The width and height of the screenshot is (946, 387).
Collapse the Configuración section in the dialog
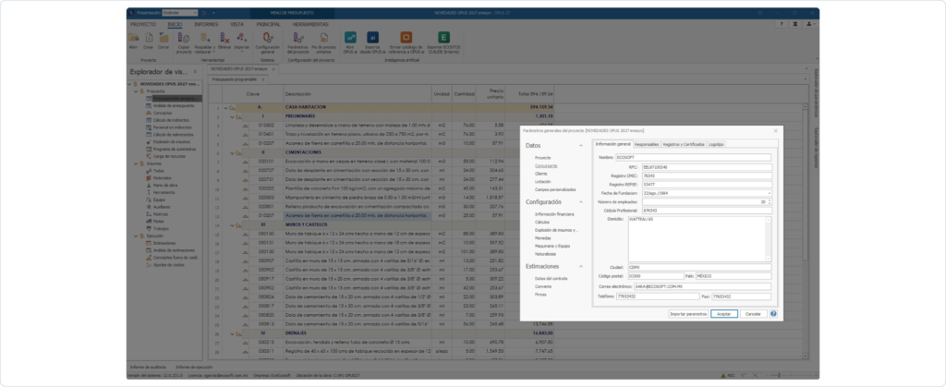tap(581, 202)
